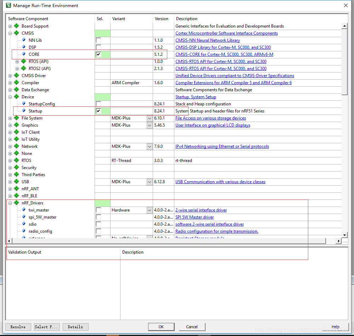This screenshot has width=354, height=336.
Task: Click the Resolve button
Action: [18, 326]
